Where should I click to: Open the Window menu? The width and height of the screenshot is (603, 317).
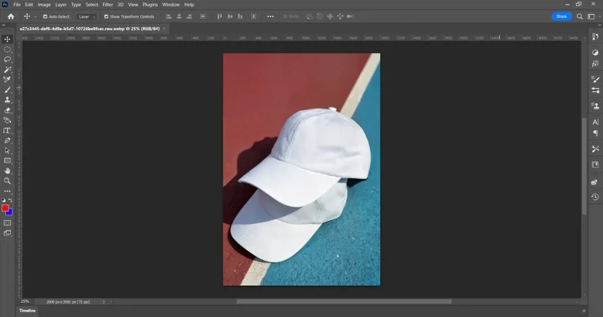click(171, 5)
